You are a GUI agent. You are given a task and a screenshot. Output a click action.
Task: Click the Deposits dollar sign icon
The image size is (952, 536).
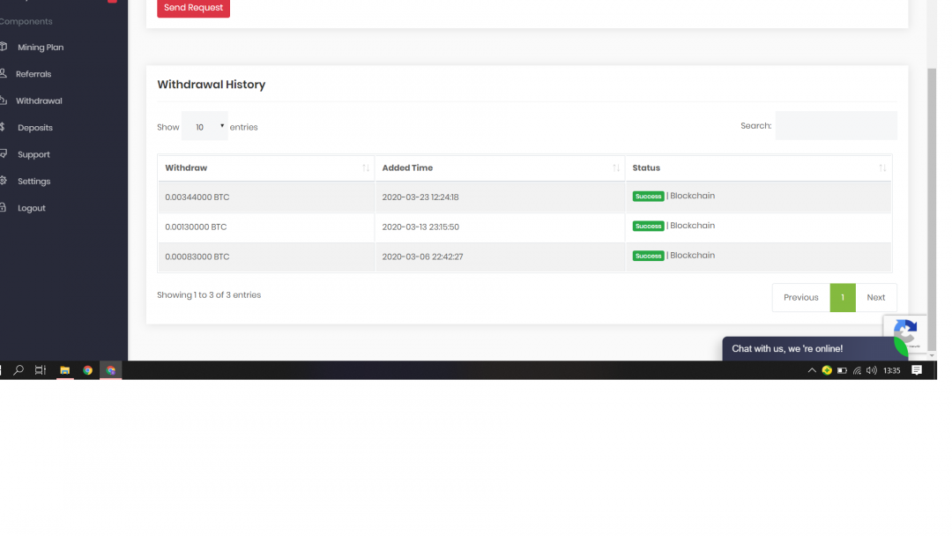click(4, 127)
